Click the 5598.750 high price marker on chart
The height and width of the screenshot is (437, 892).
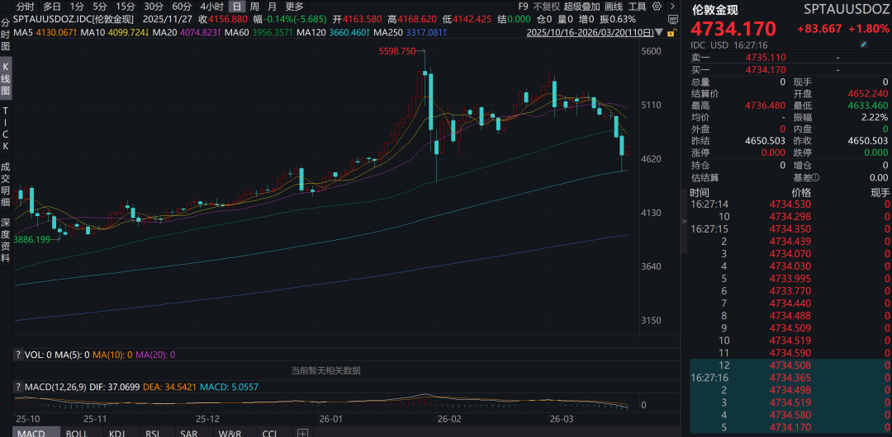[x=397, y=51]
